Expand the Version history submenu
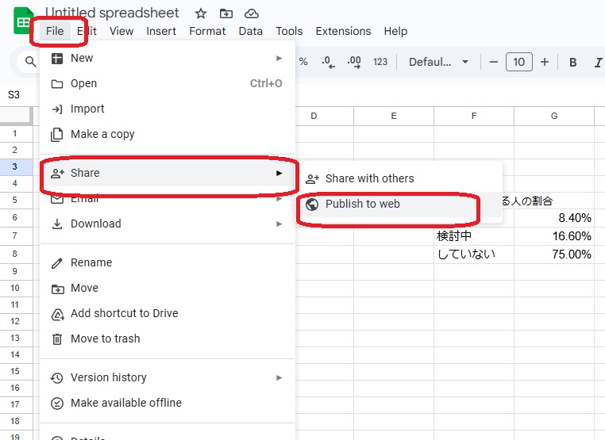Image resolution: width=605 pixels, height=440 pixels. point(167,377)
